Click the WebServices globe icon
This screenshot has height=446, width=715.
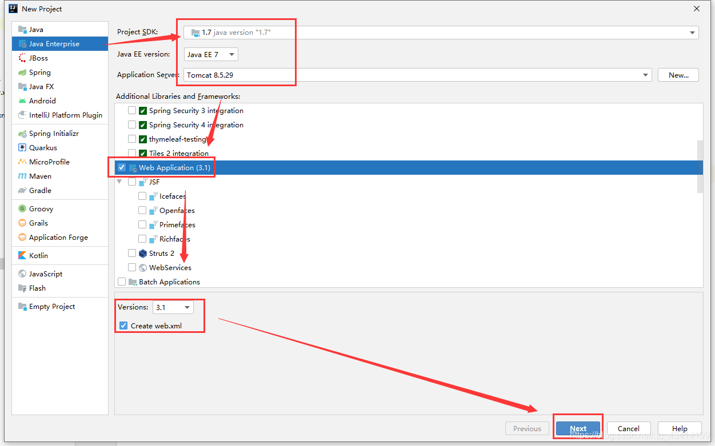[x=143, y=268]
